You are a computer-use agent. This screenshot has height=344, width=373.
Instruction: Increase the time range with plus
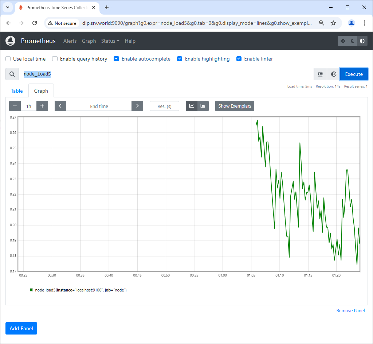[42, 106]
